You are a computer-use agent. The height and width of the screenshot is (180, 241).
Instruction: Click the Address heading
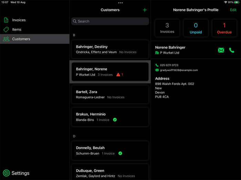tap(162, 79)
